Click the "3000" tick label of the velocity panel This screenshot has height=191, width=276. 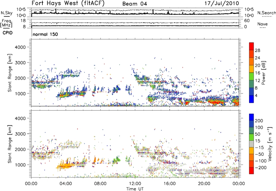[20, 134]
